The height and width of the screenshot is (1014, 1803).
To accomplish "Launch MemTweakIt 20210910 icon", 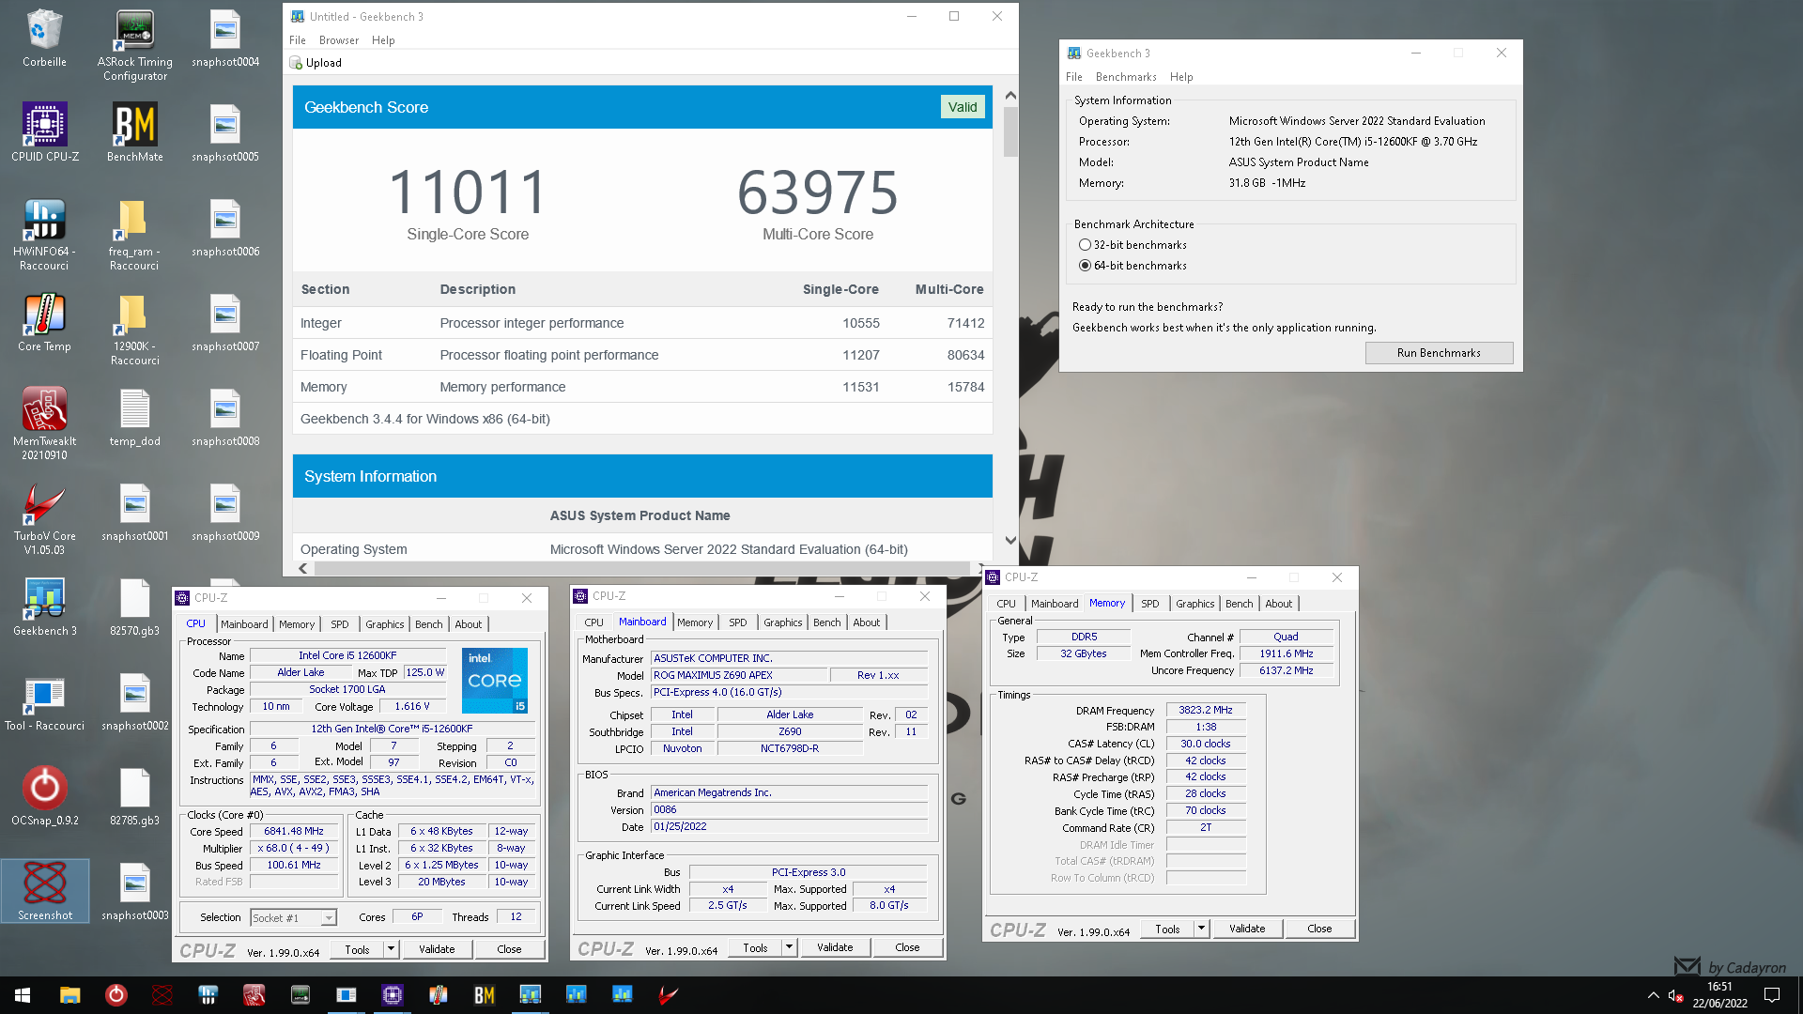I will 44,424.
